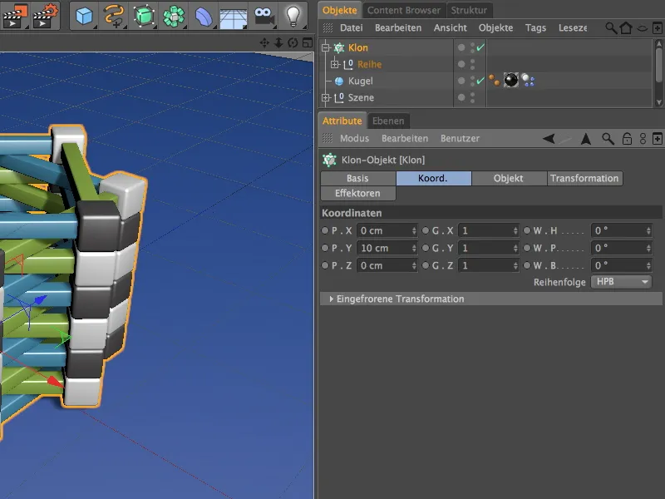Click Attribute Manager search magnifier
The height and width of the screenshot is (499, 665).
pyautogui.click(x=608, y=139)
